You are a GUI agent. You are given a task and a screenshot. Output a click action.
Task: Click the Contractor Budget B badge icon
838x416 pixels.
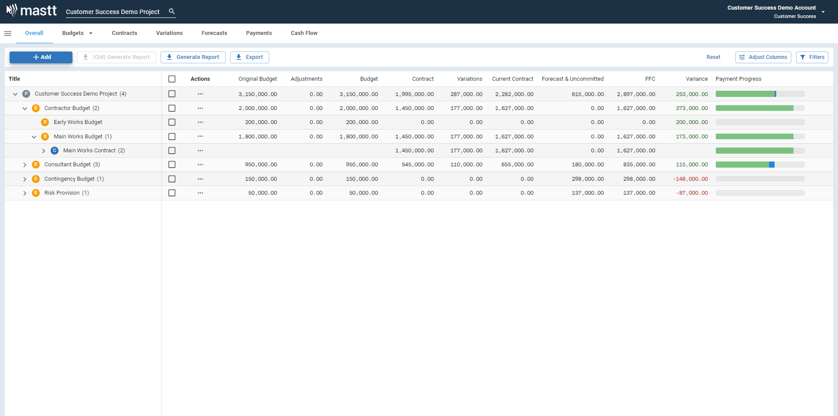pos(36,108)
